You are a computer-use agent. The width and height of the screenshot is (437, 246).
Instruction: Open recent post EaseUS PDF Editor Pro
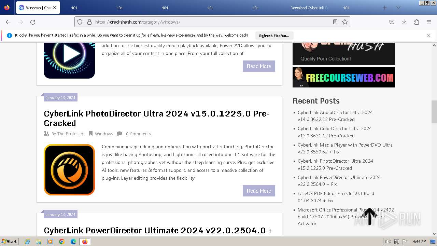[336, 197]
